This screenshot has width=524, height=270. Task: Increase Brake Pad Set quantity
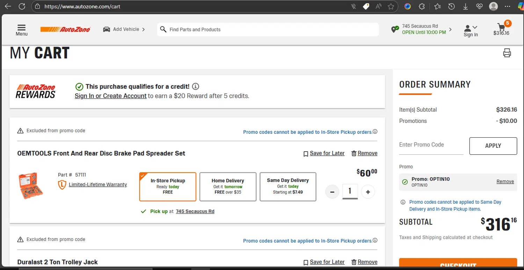pyautogui.click(x=368, y=192)
